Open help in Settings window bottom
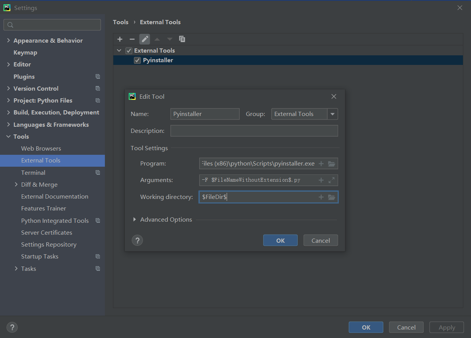The height and width of the screenshot is (338, 471). 12,327
